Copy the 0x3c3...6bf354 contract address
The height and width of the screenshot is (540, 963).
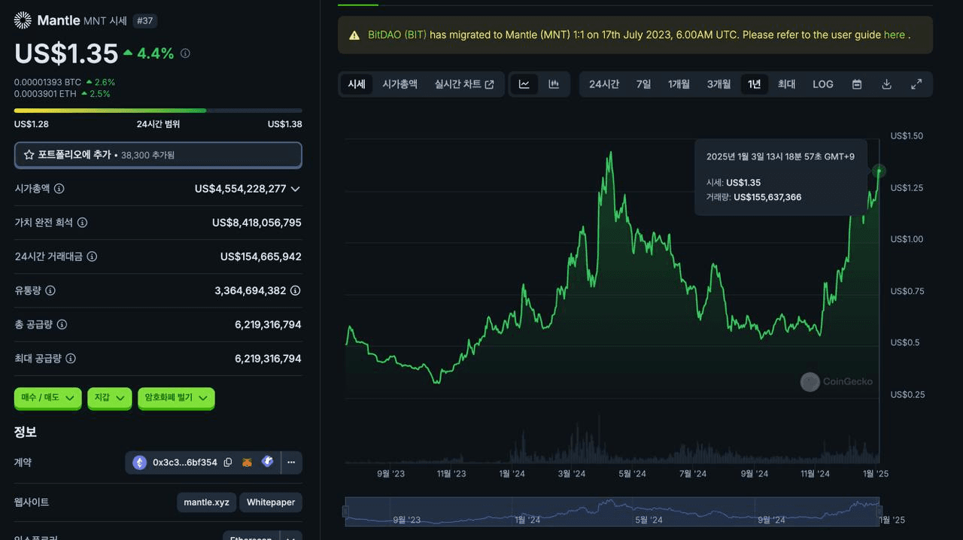228,463
